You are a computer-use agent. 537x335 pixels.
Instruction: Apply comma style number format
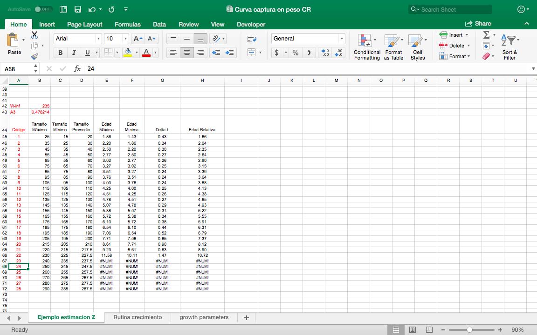309,52
